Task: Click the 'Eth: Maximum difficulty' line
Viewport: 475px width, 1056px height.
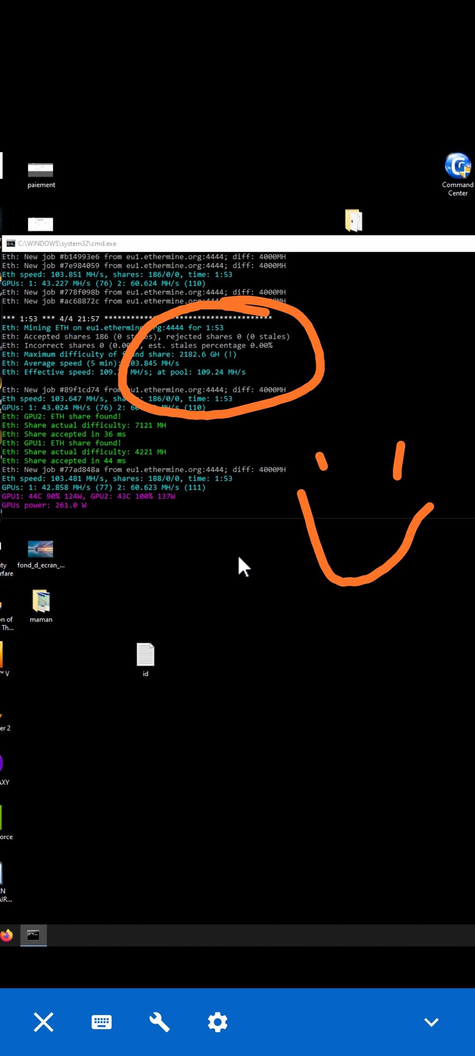Action: click(x=119, y=354)
